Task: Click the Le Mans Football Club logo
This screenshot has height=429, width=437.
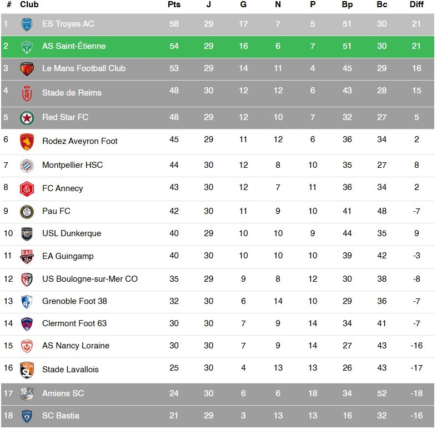Action: click(27, 68)
